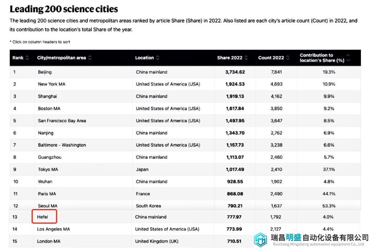Viewport: 369px width, 248px height.
Task: Click the Share value 1,157.73
Action: [235, 145]
